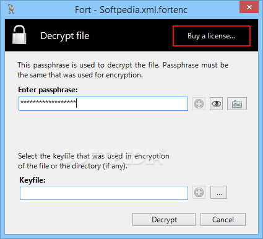Focus the empty Keyfile input field

pos(104,193)
